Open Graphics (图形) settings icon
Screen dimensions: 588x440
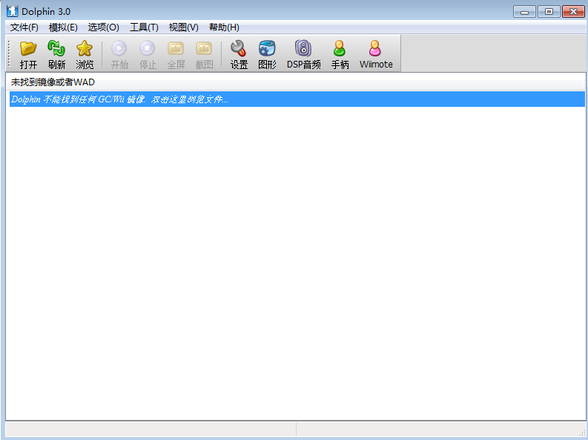(267, 48)
